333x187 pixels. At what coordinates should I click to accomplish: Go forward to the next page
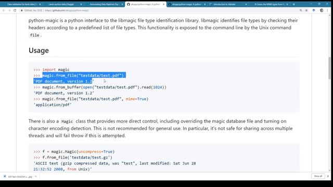9,10
